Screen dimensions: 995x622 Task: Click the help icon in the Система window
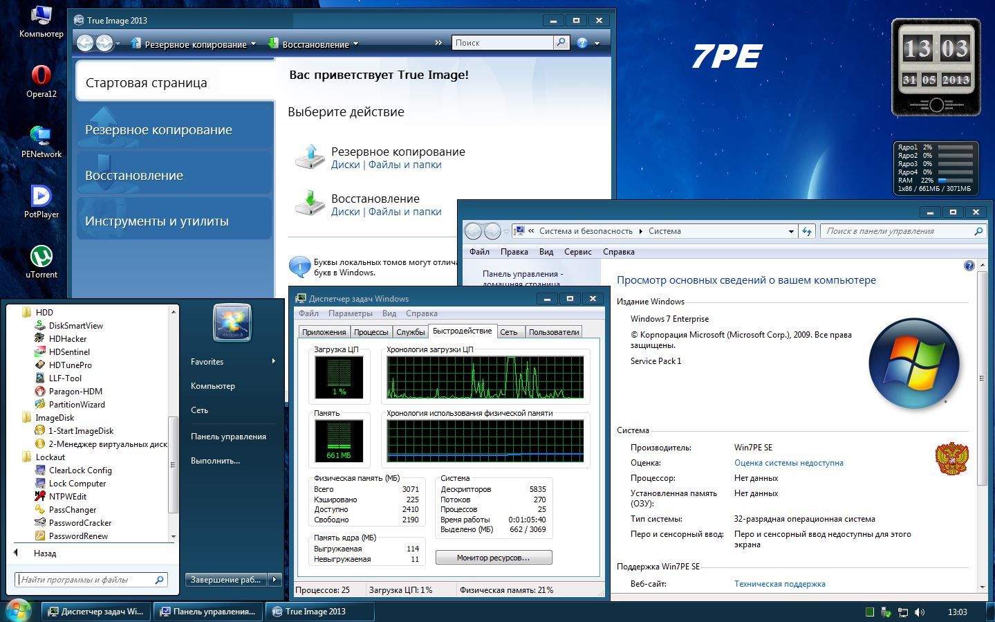[969, 266]
